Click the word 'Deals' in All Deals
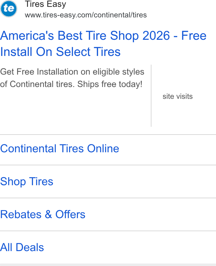 coord(30,247)
